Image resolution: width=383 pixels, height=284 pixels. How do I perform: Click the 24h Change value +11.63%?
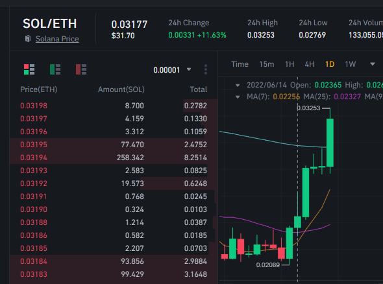pyautogui.click(x=212, y=35)
